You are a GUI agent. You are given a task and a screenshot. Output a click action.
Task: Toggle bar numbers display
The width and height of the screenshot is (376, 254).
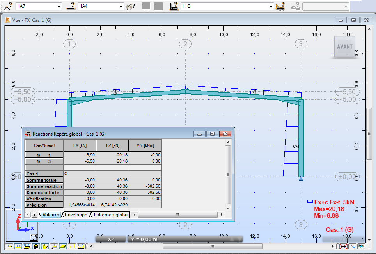coord(18,246)
